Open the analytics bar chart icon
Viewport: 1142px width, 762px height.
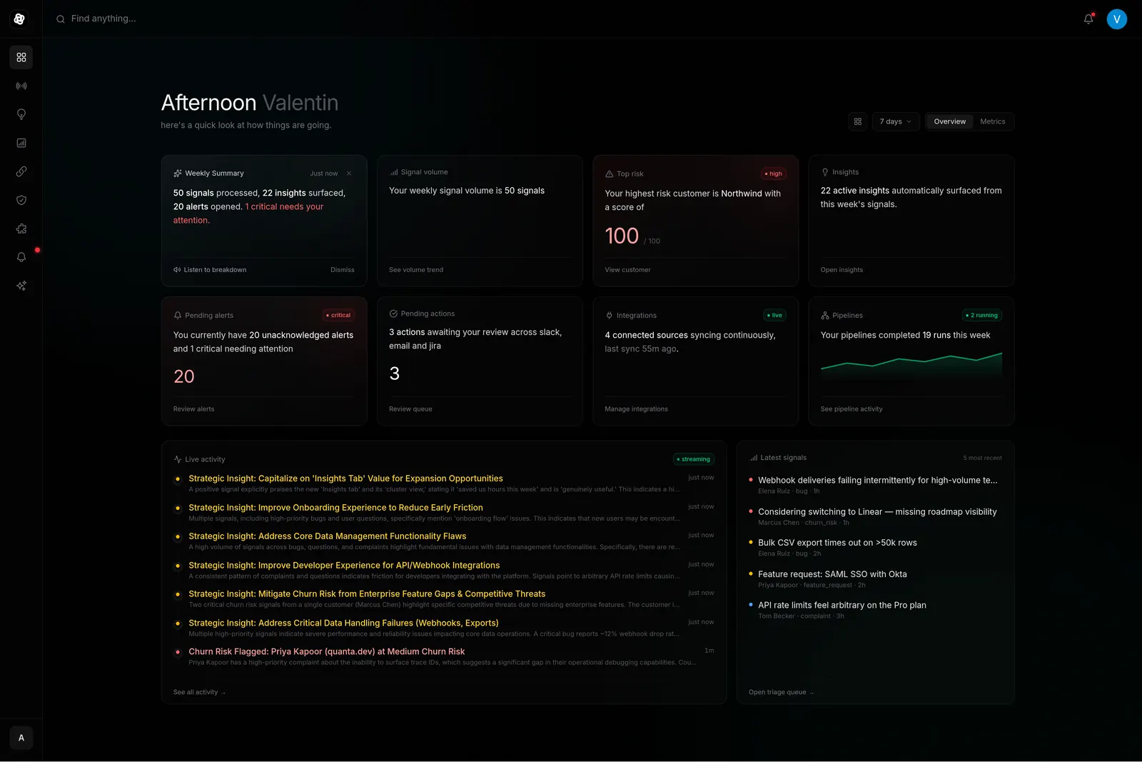tap(21, 143)
